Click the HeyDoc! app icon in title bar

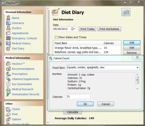coord(3,3)
